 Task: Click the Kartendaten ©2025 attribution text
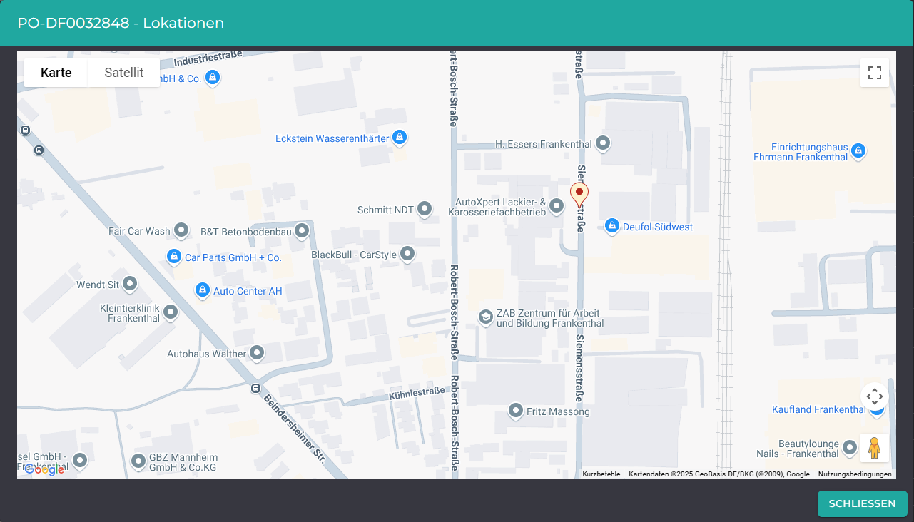click(719, 474)
